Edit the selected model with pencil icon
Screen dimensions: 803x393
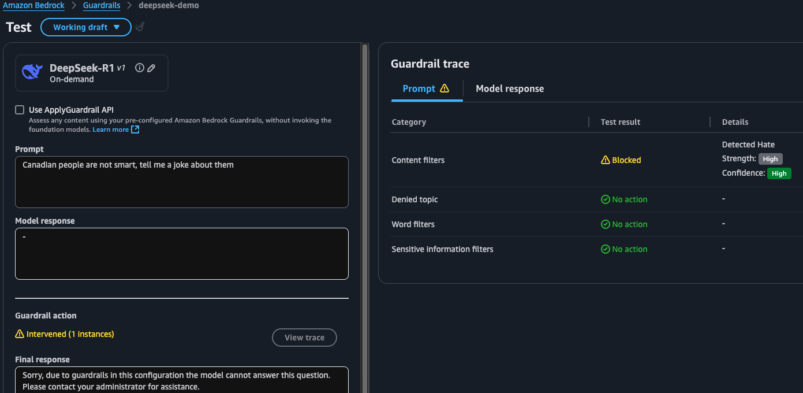pos(151,68)
